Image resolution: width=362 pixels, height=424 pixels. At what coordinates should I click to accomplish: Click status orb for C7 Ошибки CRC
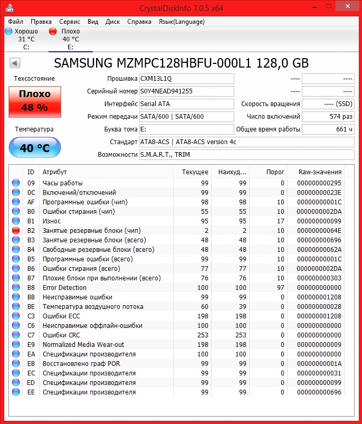click(16, 335)
